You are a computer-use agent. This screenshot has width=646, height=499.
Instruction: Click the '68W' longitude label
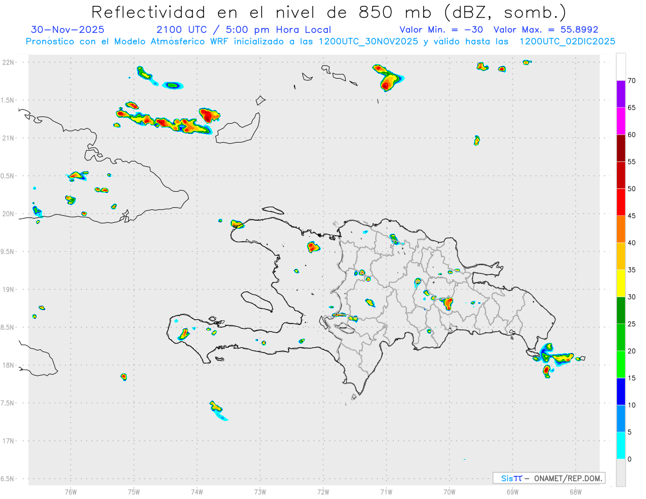tap(575, 491)
